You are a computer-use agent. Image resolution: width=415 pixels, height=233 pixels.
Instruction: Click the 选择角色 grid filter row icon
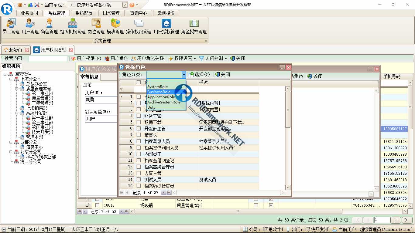[x=122, y=89]
